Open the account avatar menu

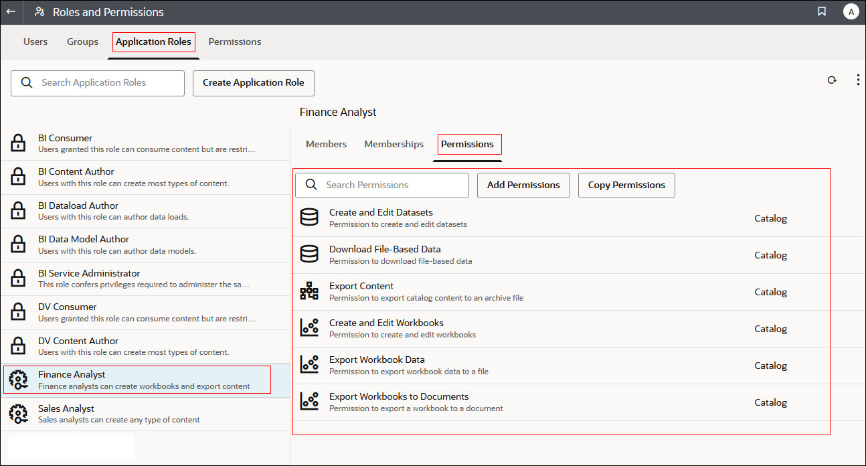point(851,11)
